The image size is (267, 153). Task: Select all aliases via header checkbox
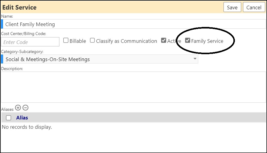pyautogui.click(x=8, y=118)
